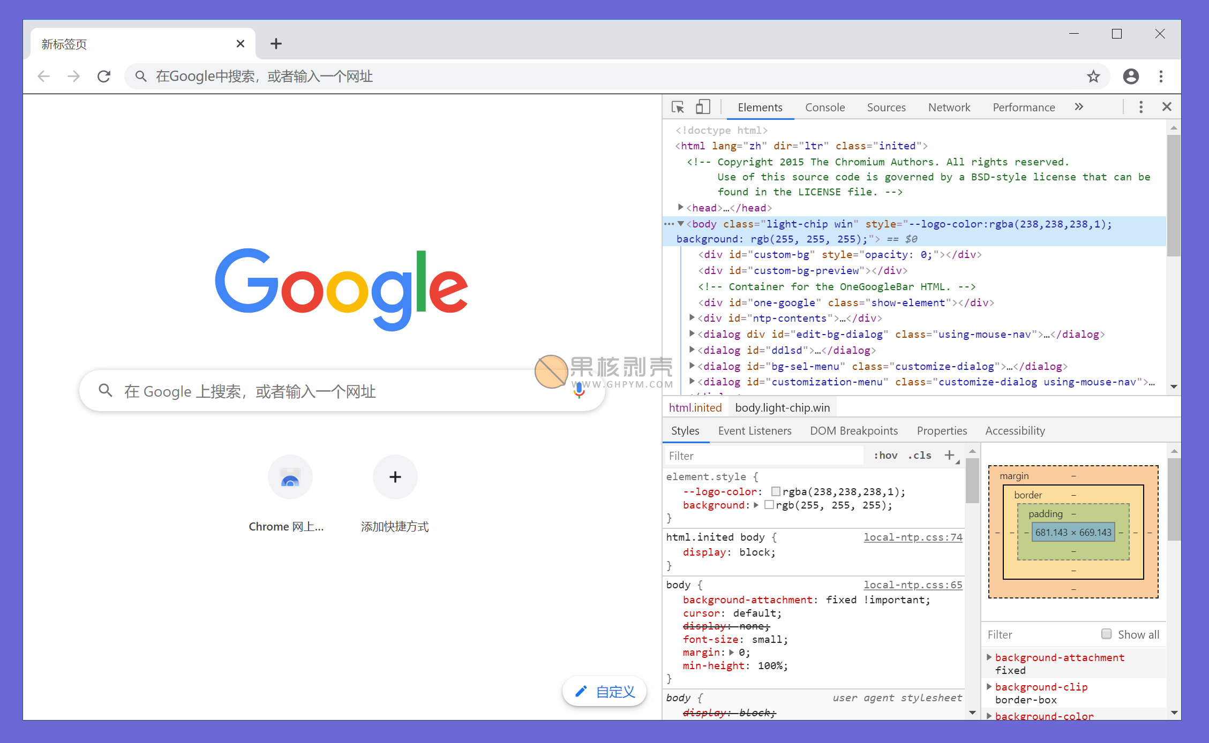Close the 新标签页 tab
The height and width of the screenshot is (743, 1209).
[x=241, y=44]
